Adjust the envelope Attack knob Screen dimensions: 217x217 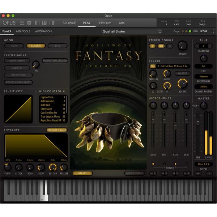pyautogui.click(x=19, y=167)
